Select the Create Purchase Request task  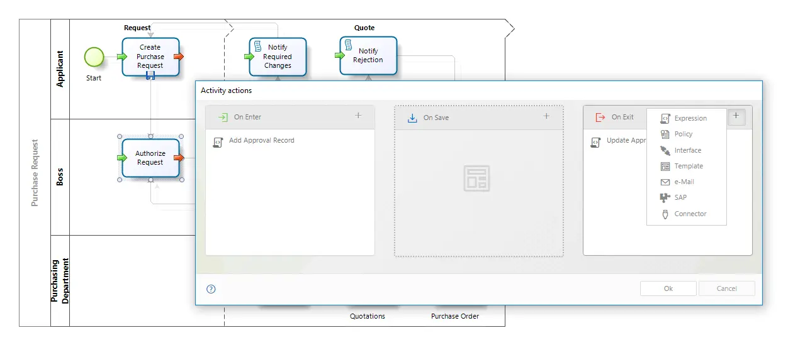(x=150, y=57)
